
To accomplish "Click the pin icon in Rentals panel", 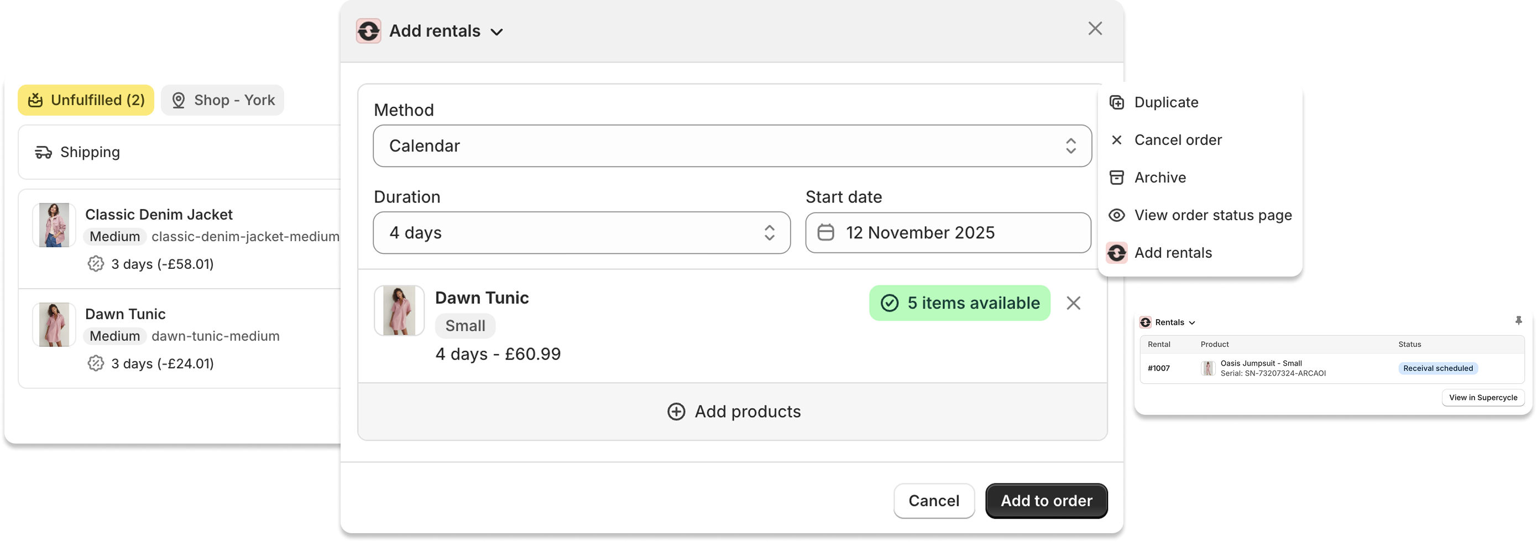I will (x=1519, y=321).
